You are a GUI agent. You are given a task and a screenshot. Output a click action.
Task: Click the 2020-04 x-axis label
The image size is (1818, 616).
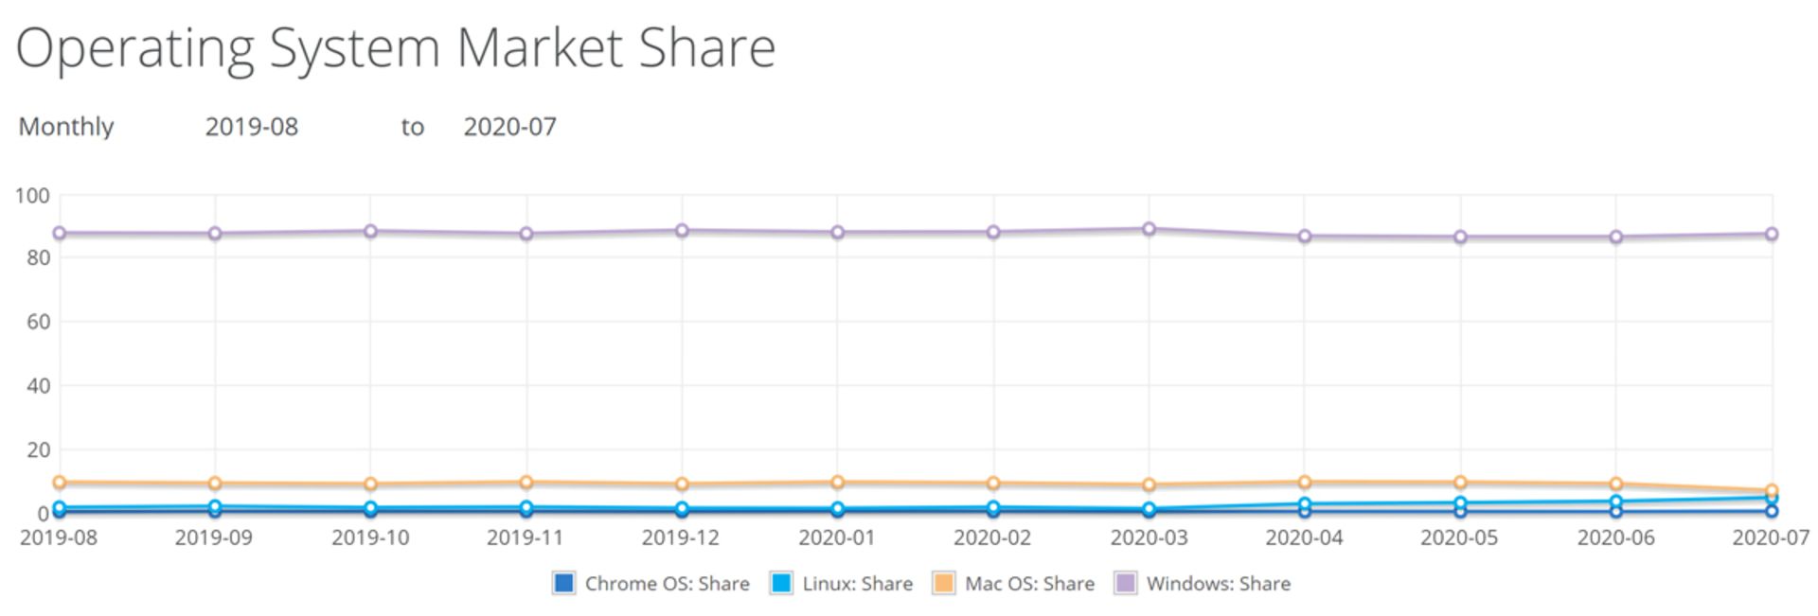(x=1304, y=537)
